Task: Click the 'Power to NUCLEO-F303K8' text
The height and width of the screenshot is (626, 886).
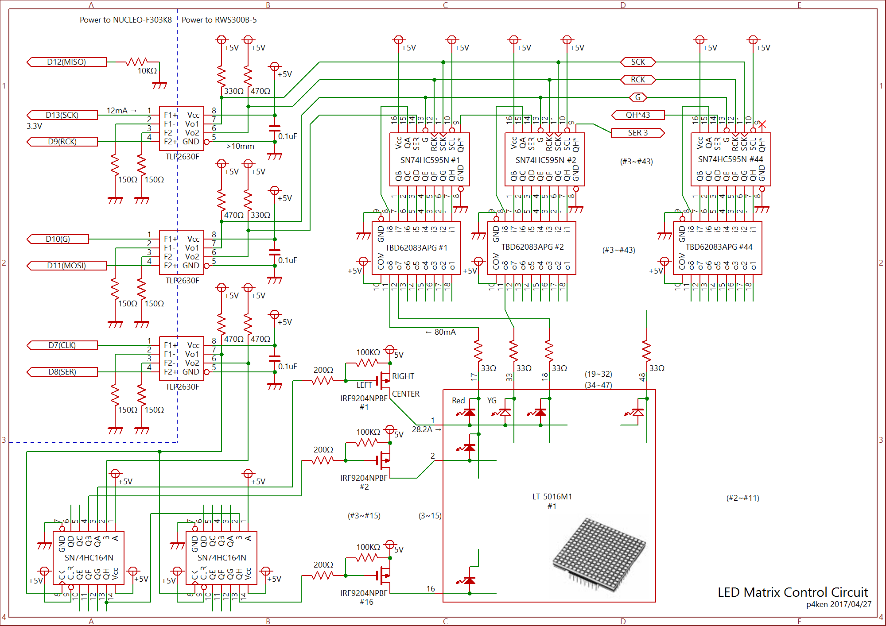Action: 126,20
